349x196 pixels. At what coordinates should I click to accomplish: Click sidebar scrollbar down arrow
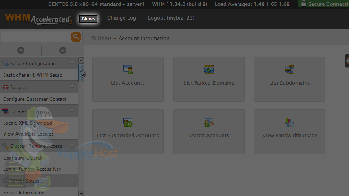81,193
